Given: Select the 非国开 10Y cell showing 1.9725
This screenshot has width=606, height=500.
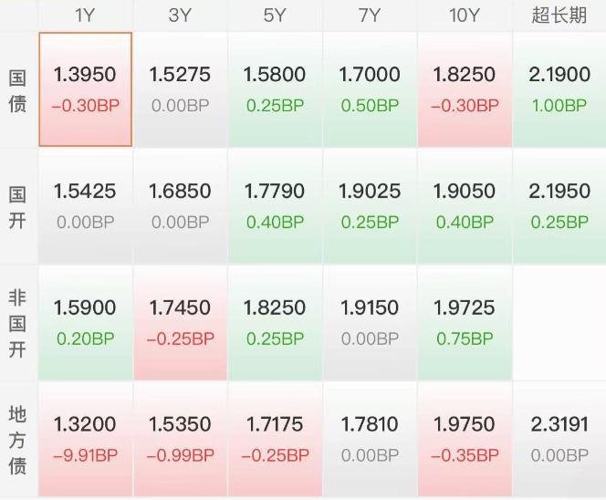Looking at the screenshot, I should [x=465, y=322].
